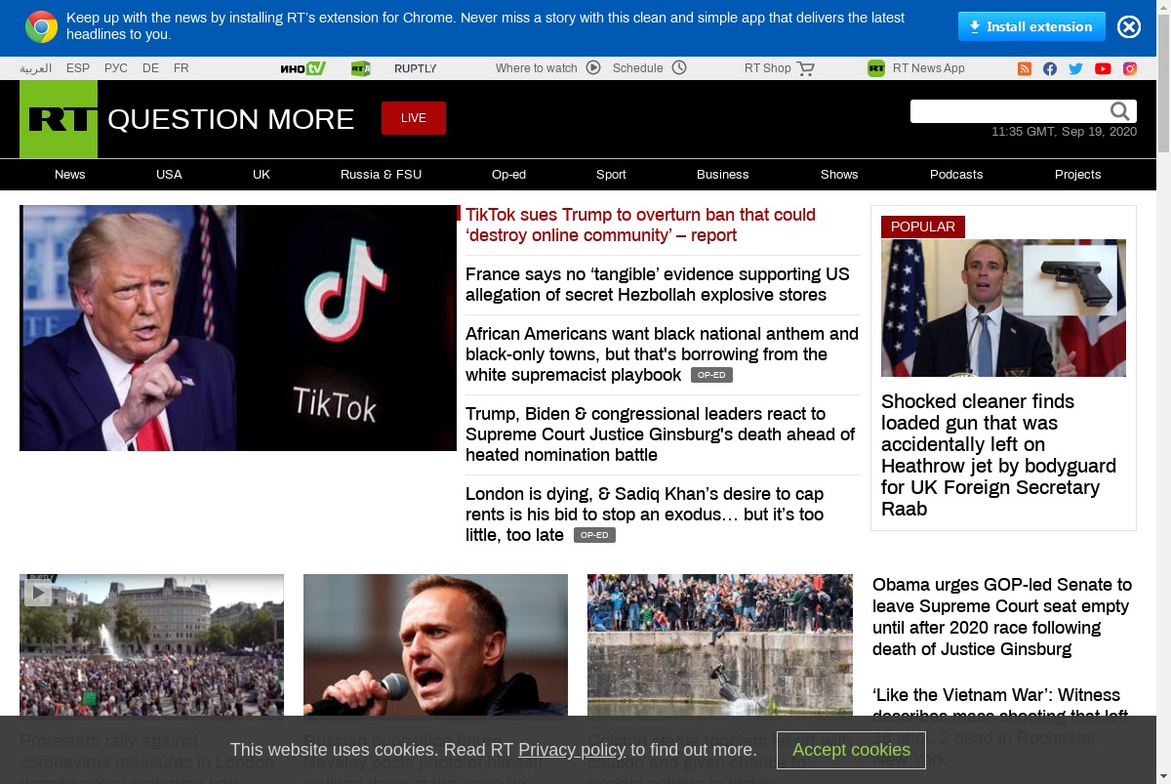The width and height of the screenshot is (1171, 784).
Task: Open RT's Facebook page icon
Action: 1050,68
